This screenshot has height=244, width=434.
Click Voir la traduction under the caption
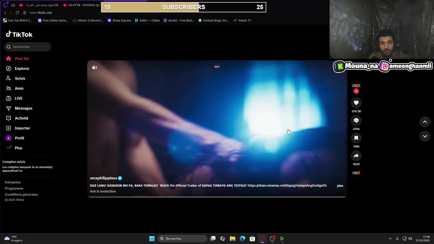click(103, 191)
